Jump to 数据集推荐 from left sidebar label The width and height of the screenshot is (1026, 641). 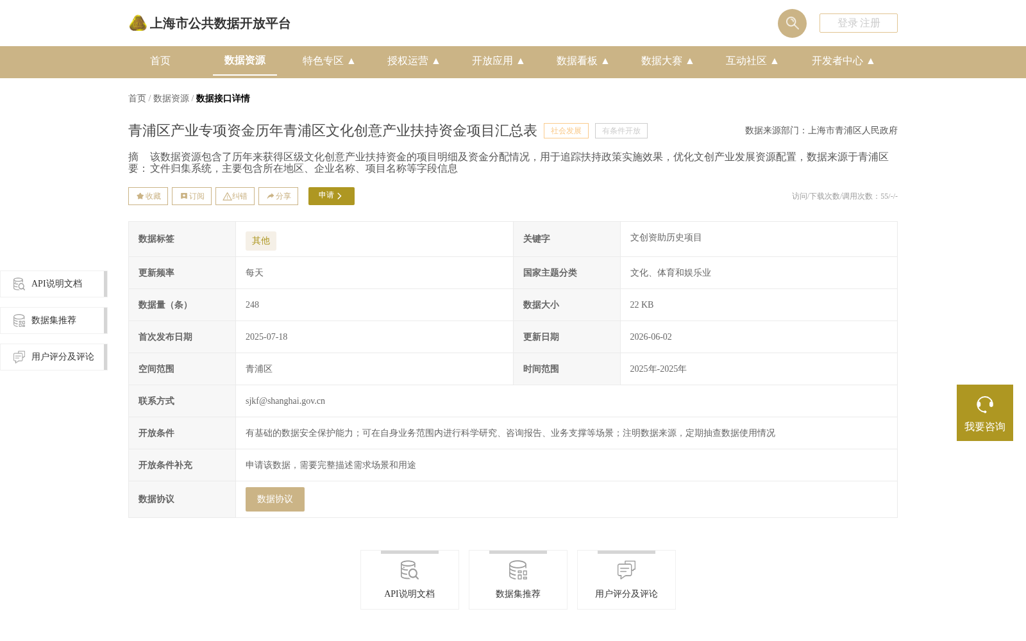tap(54, 320)
